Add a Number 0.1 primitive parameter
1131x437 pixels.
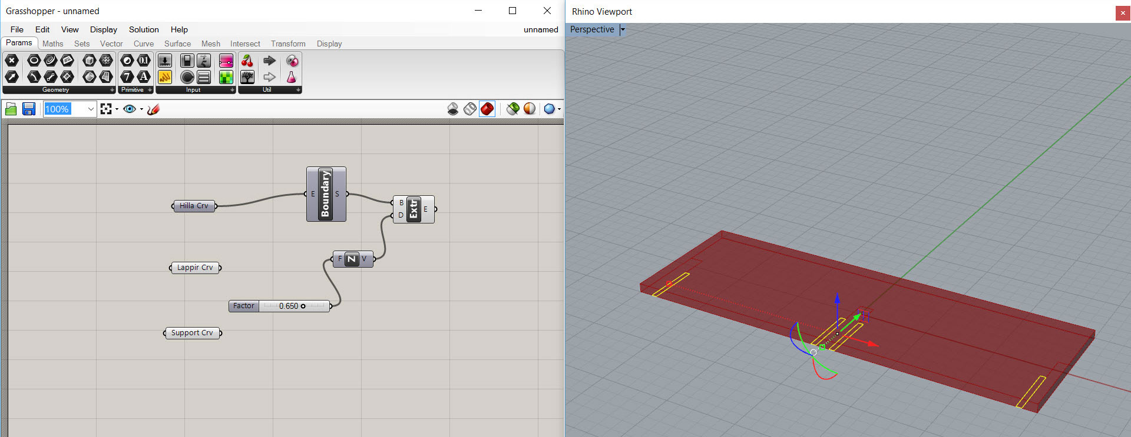coord(144,61)
